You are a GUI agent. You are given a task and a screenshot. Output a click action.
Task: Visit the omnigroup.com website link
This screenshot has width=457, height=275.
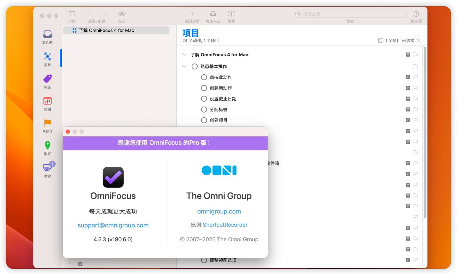219,211
